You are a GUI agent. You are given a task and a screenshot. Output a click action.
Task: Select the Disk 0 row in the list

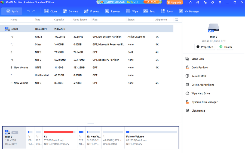click(x=87, y=29)
